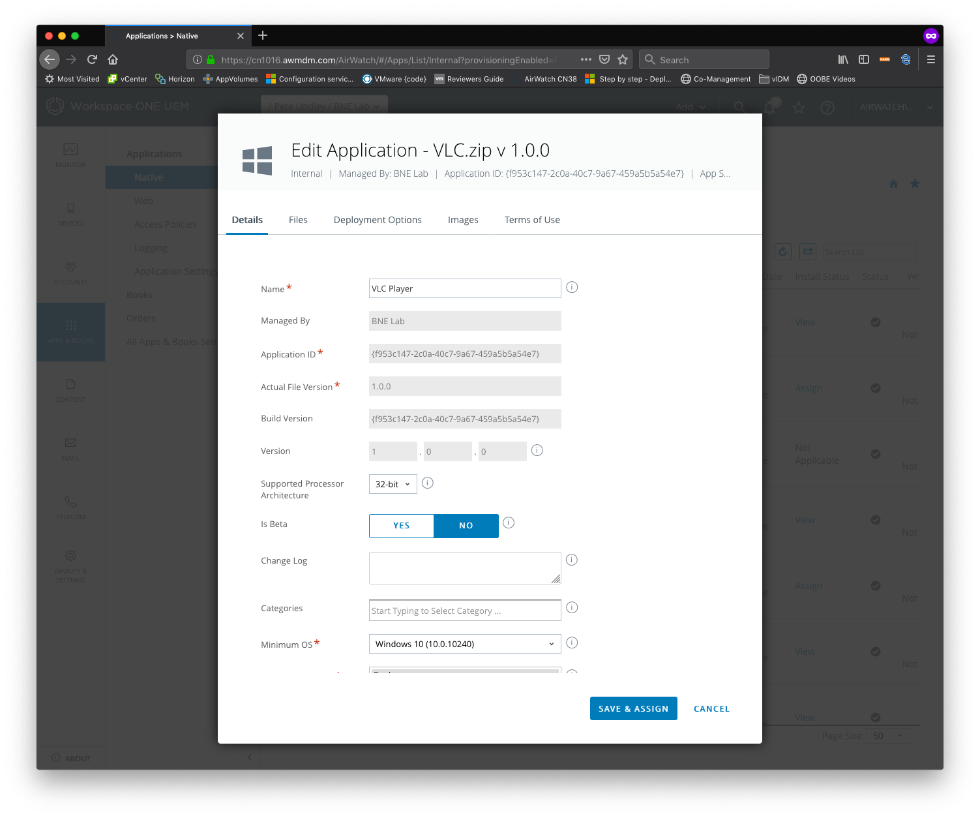Switch to the Files tab
Viewport: 980px width, 818px height.
(x=298, y=220)
